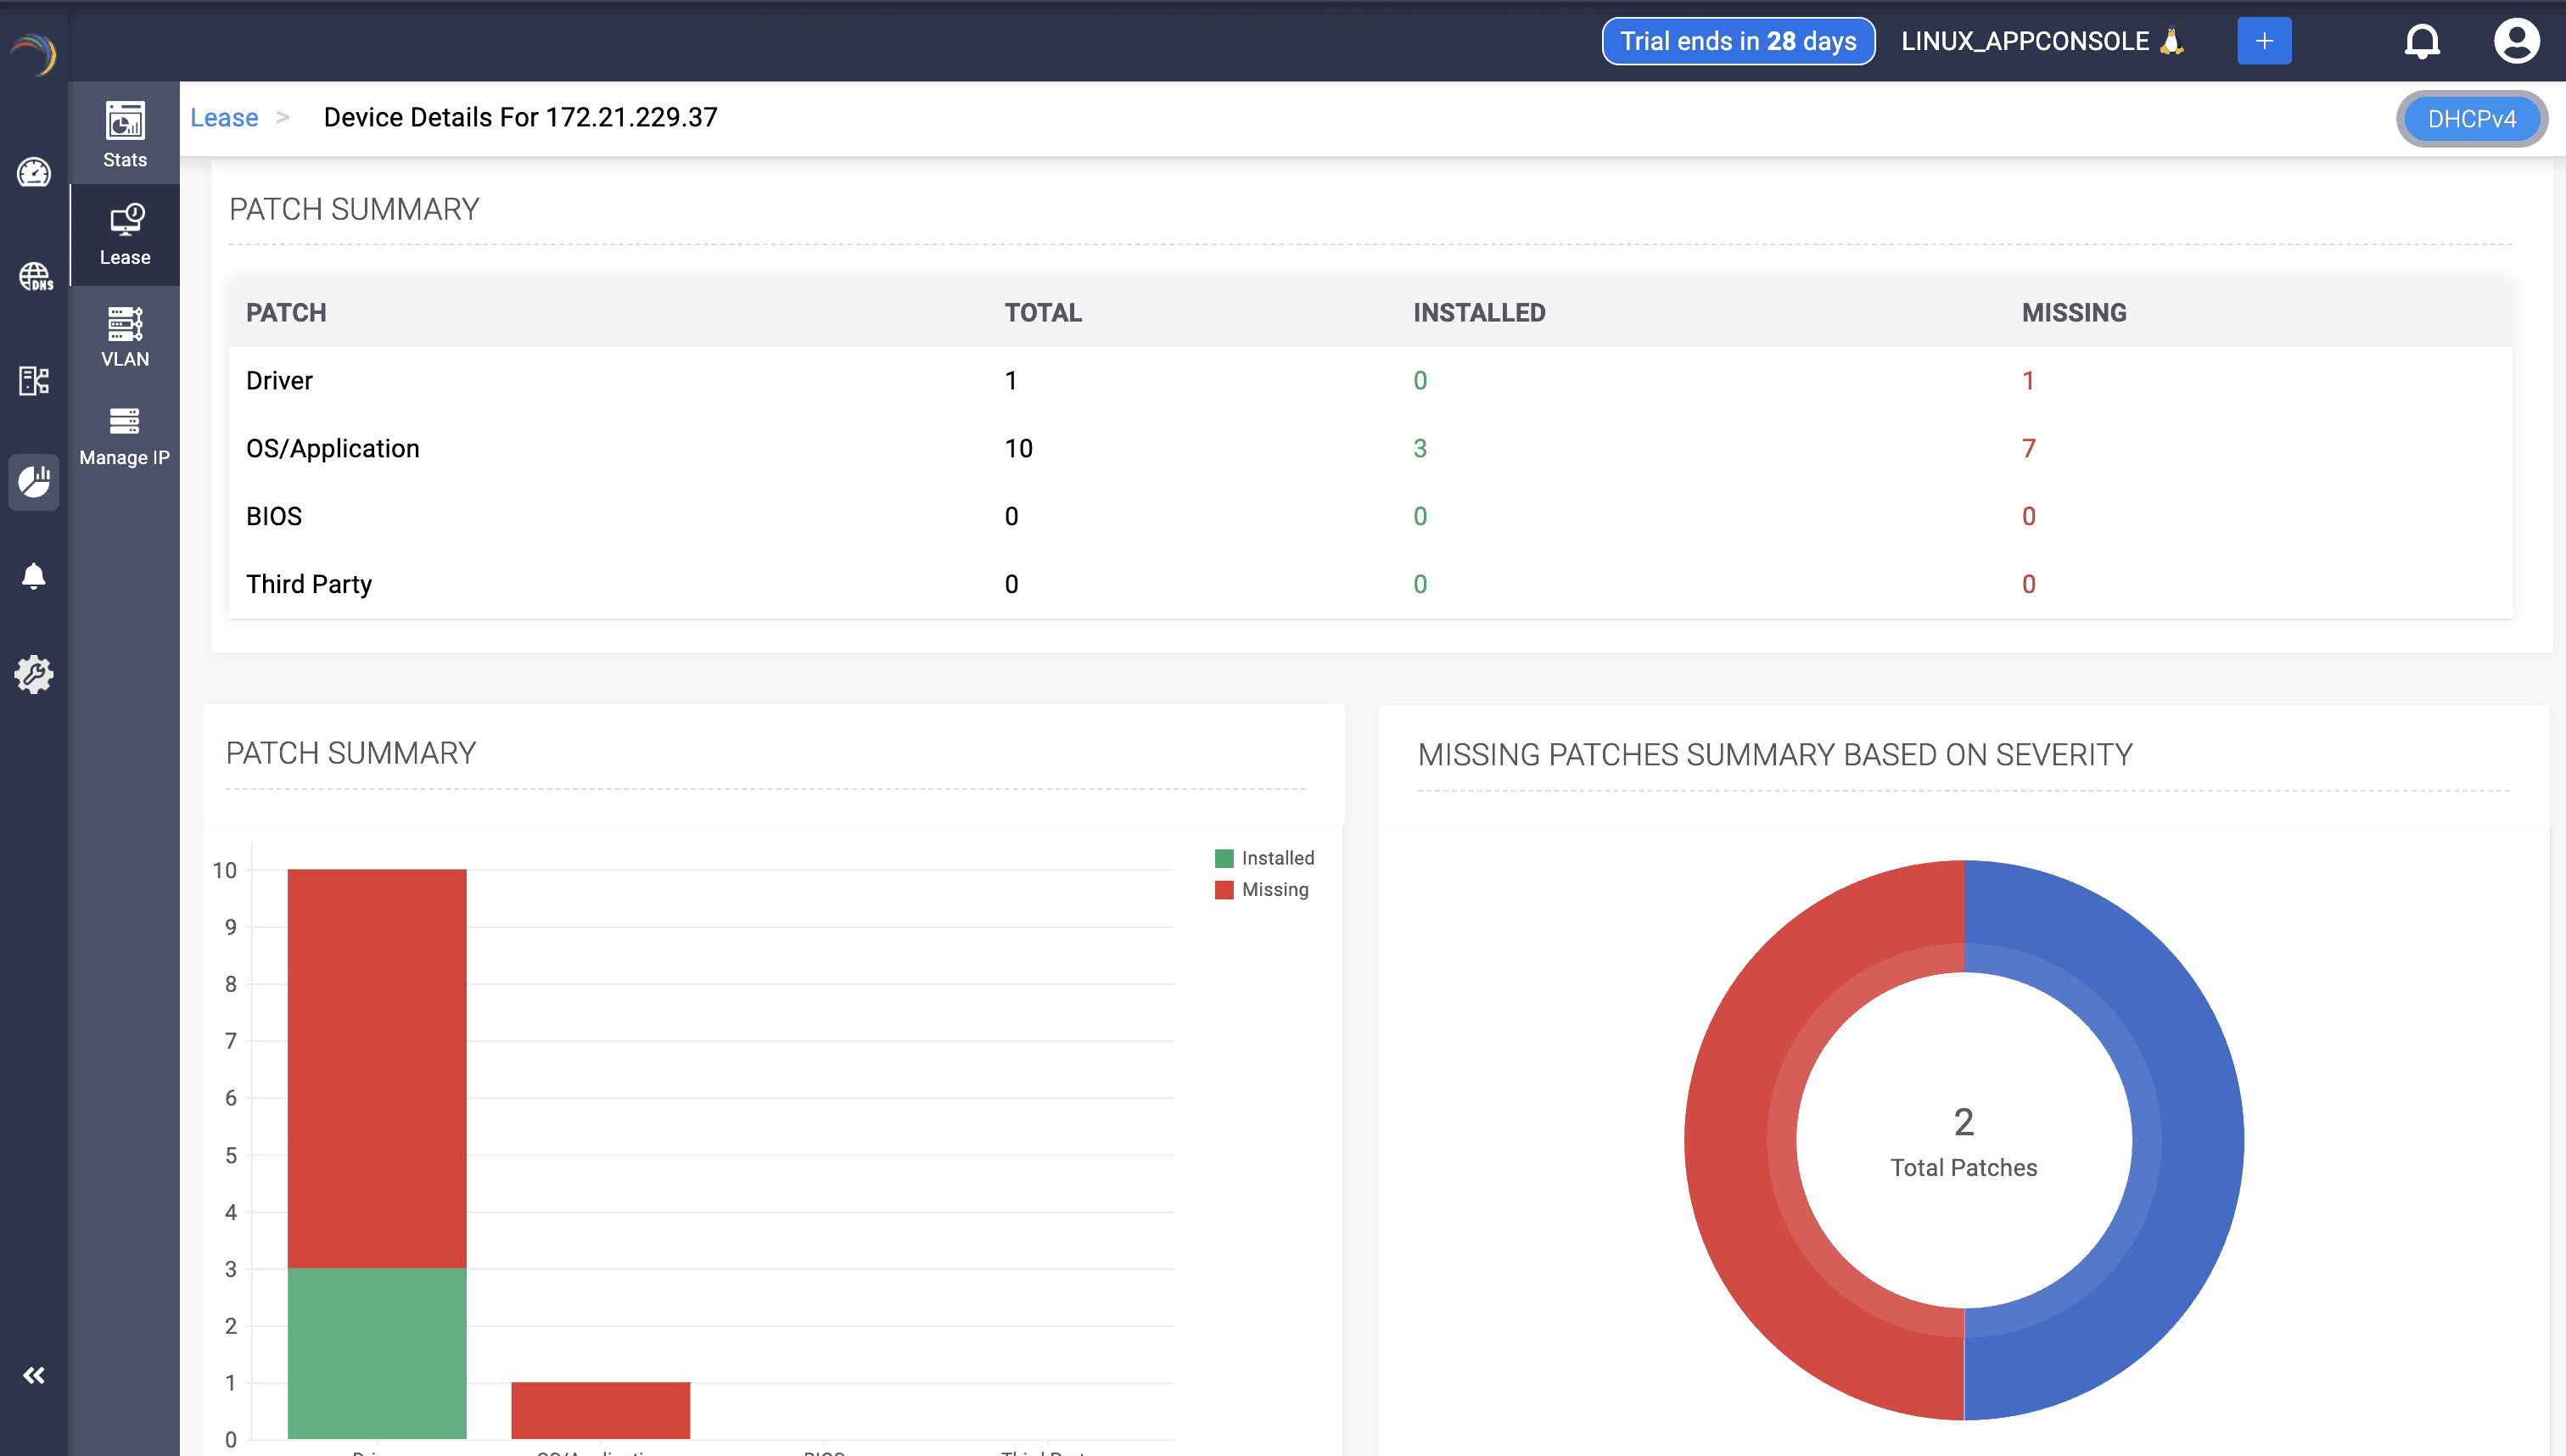Click the notification bell in top bar
The height and width of the screenshot is (1456, 2566).
point(2421,41)
